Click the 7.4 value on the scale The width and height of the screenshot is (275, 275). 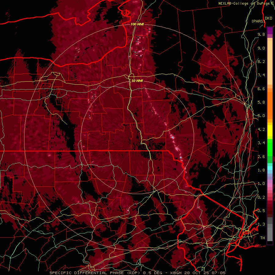[x=261, y=75]
